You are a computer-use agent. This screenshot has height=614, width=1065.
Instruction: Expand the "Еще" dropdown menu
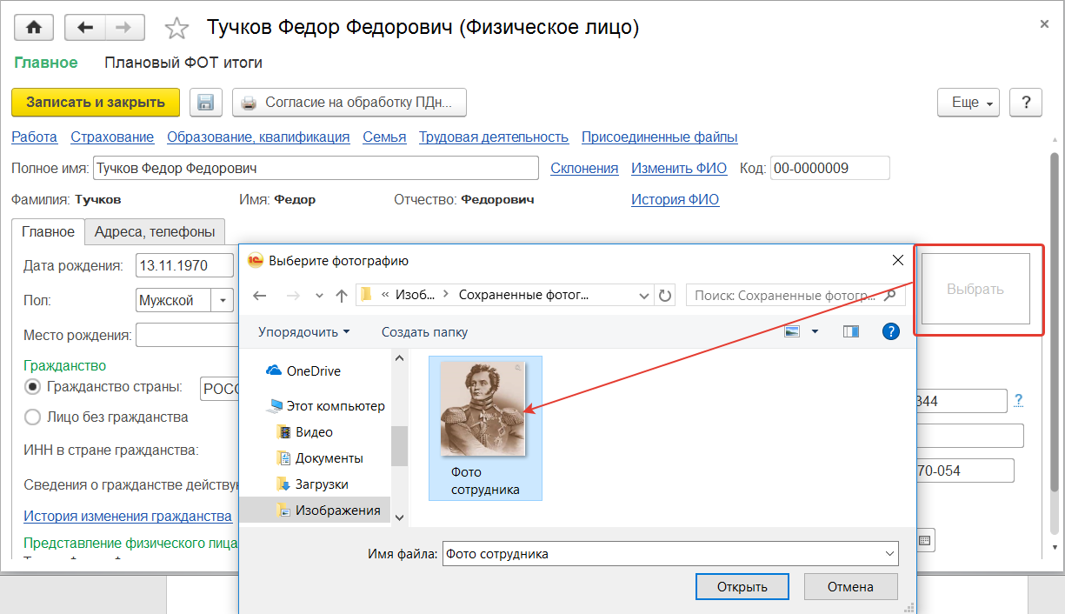(968, 103)
